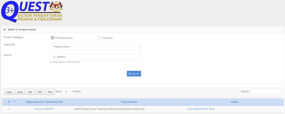Image resolution: width=285 pixels, height=114 pixels.
Task: Expand the Show entries count dropdown
Action: [x=67, y=92]
